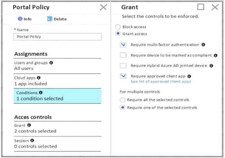
Task: Uncheck Require approved client app checkbox
Action: point(123,76)
